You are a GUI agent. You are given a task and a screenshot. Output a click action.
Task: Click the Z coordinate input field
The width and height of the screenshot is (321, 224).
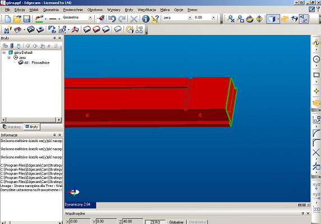coord(132,222)
